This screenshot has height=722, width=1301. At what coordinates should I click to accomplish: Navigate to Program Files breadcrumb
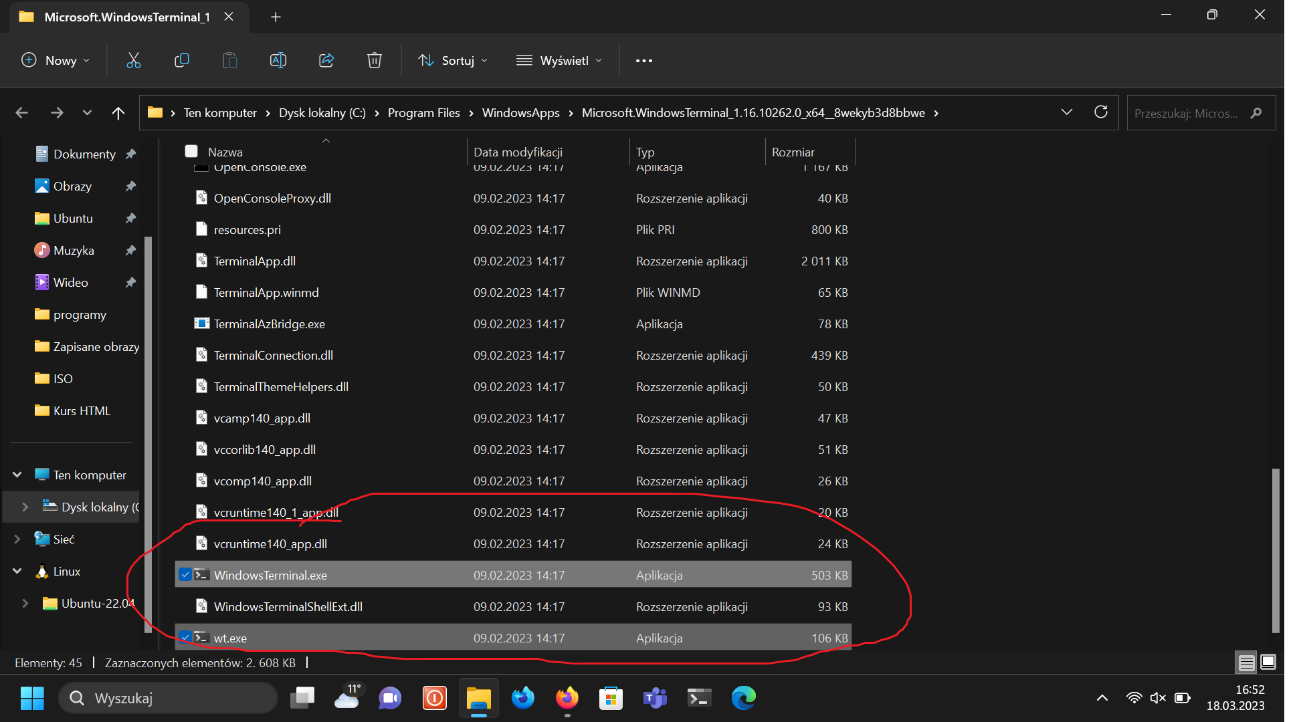(423, 113)
